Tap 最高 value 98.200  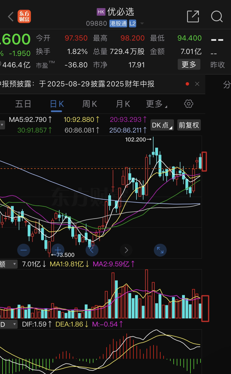[x=133, y=38]
